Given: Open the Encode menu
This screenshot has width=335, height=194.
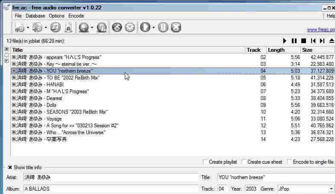Looking at the screenshot, I should 76,16.
